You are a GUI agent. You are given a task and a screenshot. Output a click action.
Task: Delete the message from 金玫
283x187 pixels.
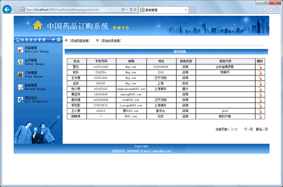[x=260, y=84]
